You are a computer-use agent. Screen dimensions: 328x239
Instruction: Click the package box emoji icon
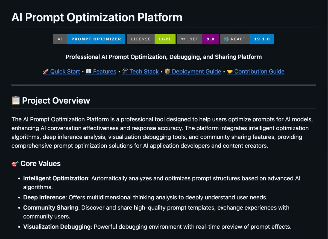pos(168,72)
